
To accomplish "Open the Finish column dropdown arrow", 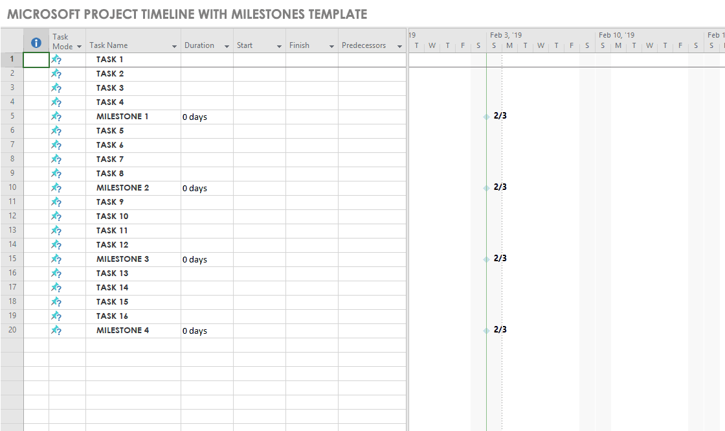I will coord(331,47).
